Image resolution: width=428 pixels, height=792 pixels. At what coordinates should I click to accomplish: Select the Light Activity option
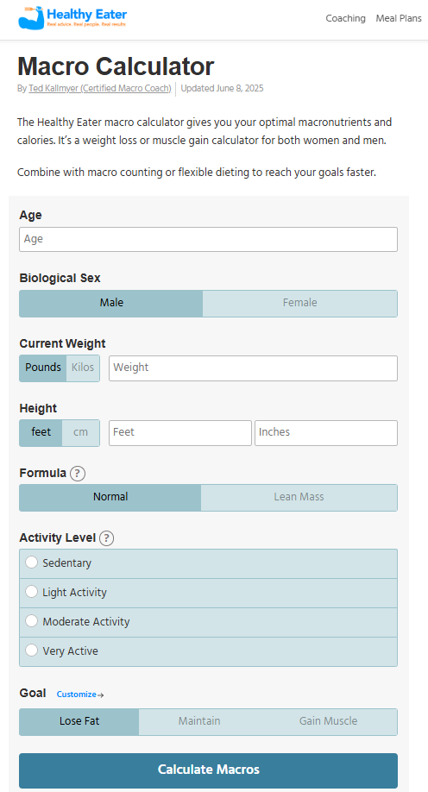[x=208, y=593]
